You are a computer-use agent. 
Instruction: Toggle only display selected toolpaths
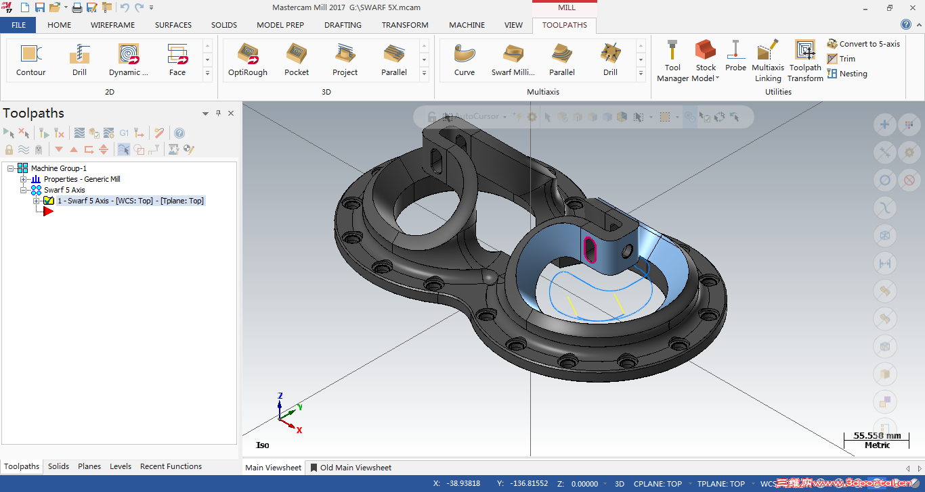pyautogui.click(x=124, y=149)
